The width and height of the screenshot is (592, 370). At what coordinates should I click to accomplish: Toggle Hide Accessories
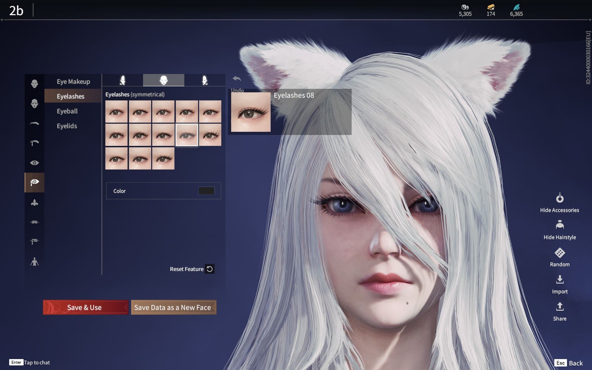tap(560, 203)
